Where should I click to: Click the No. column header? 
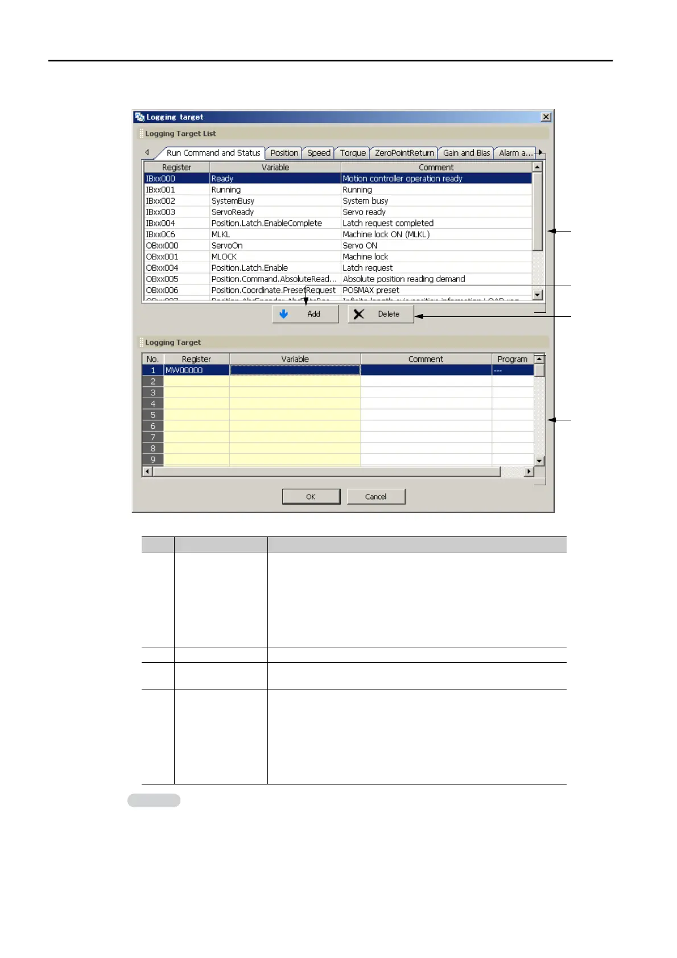coord(153,359)
